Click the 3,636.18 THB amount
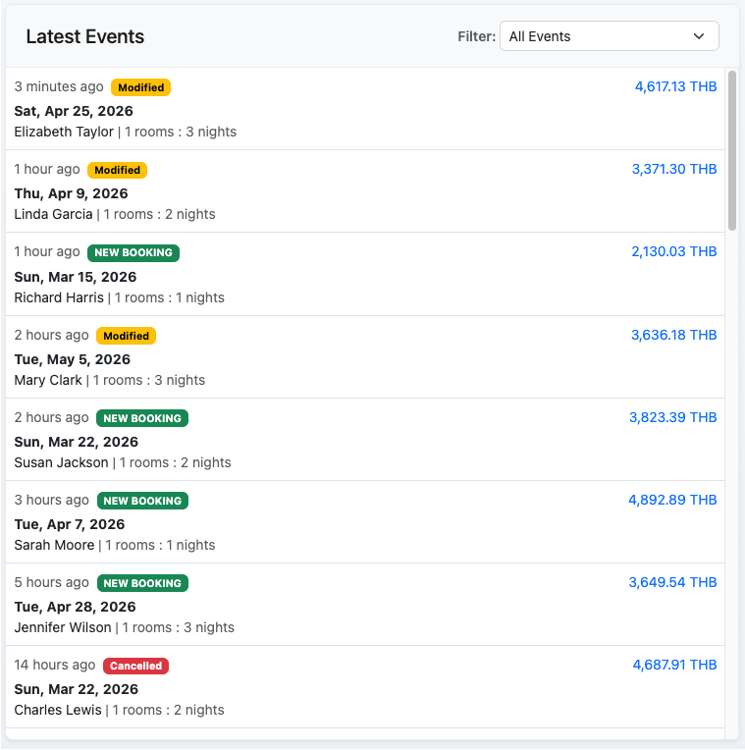This screenshot has width=745, height=750. tap(673, 335)
